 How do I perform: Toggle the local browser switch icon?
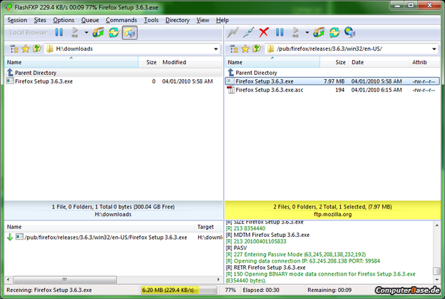[x=130, y=33]
